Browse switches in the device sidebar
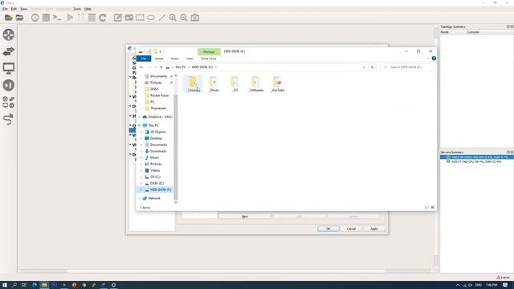Viewport: 514px width, 289px height. coord(9,51)
